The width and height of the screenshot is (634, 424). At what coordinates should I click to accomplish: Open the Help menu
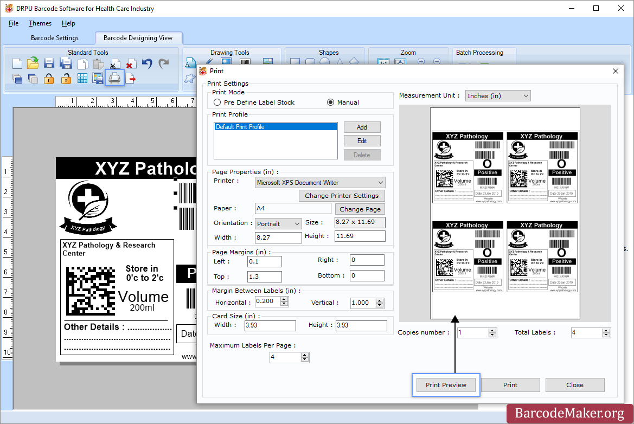click(68, 23)
